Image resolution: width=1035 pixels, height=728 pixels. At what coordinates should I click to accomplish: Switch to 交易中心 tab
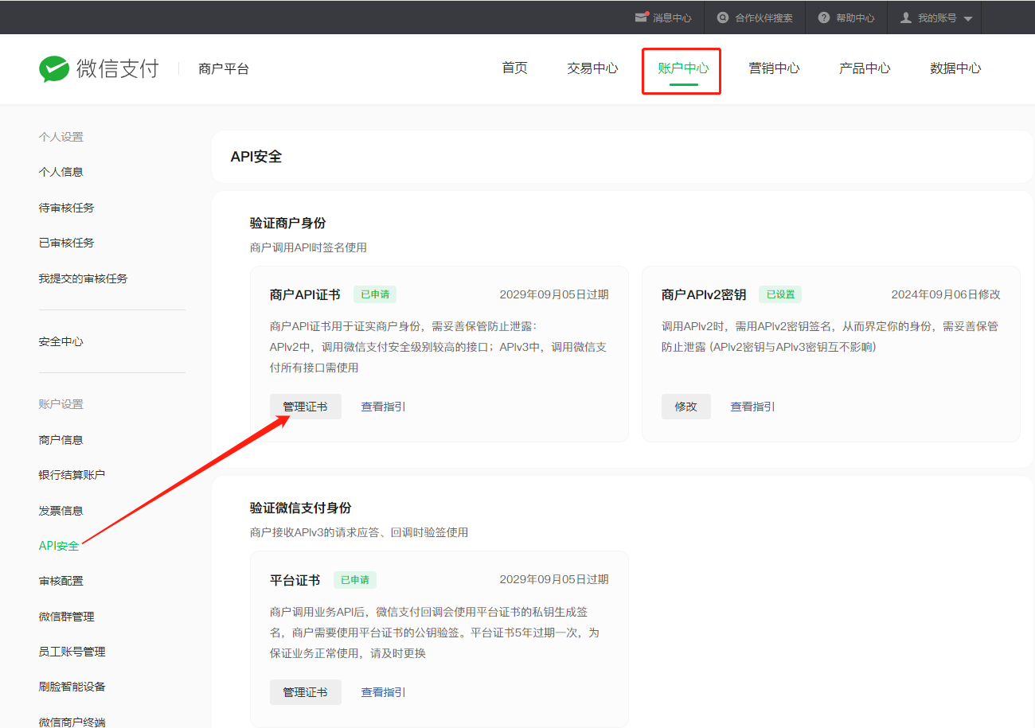coord(592,68)
